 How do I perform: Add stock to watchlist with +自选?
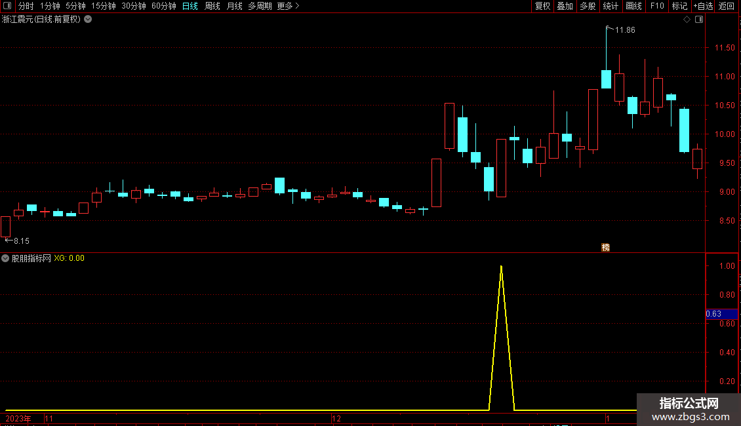tap(703, 6)
